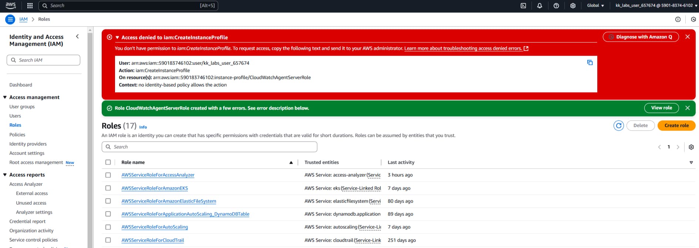Click the panel icon at far right of breadcrumb bar
Screen dimensions: 699x248
(x=693, y=19)
